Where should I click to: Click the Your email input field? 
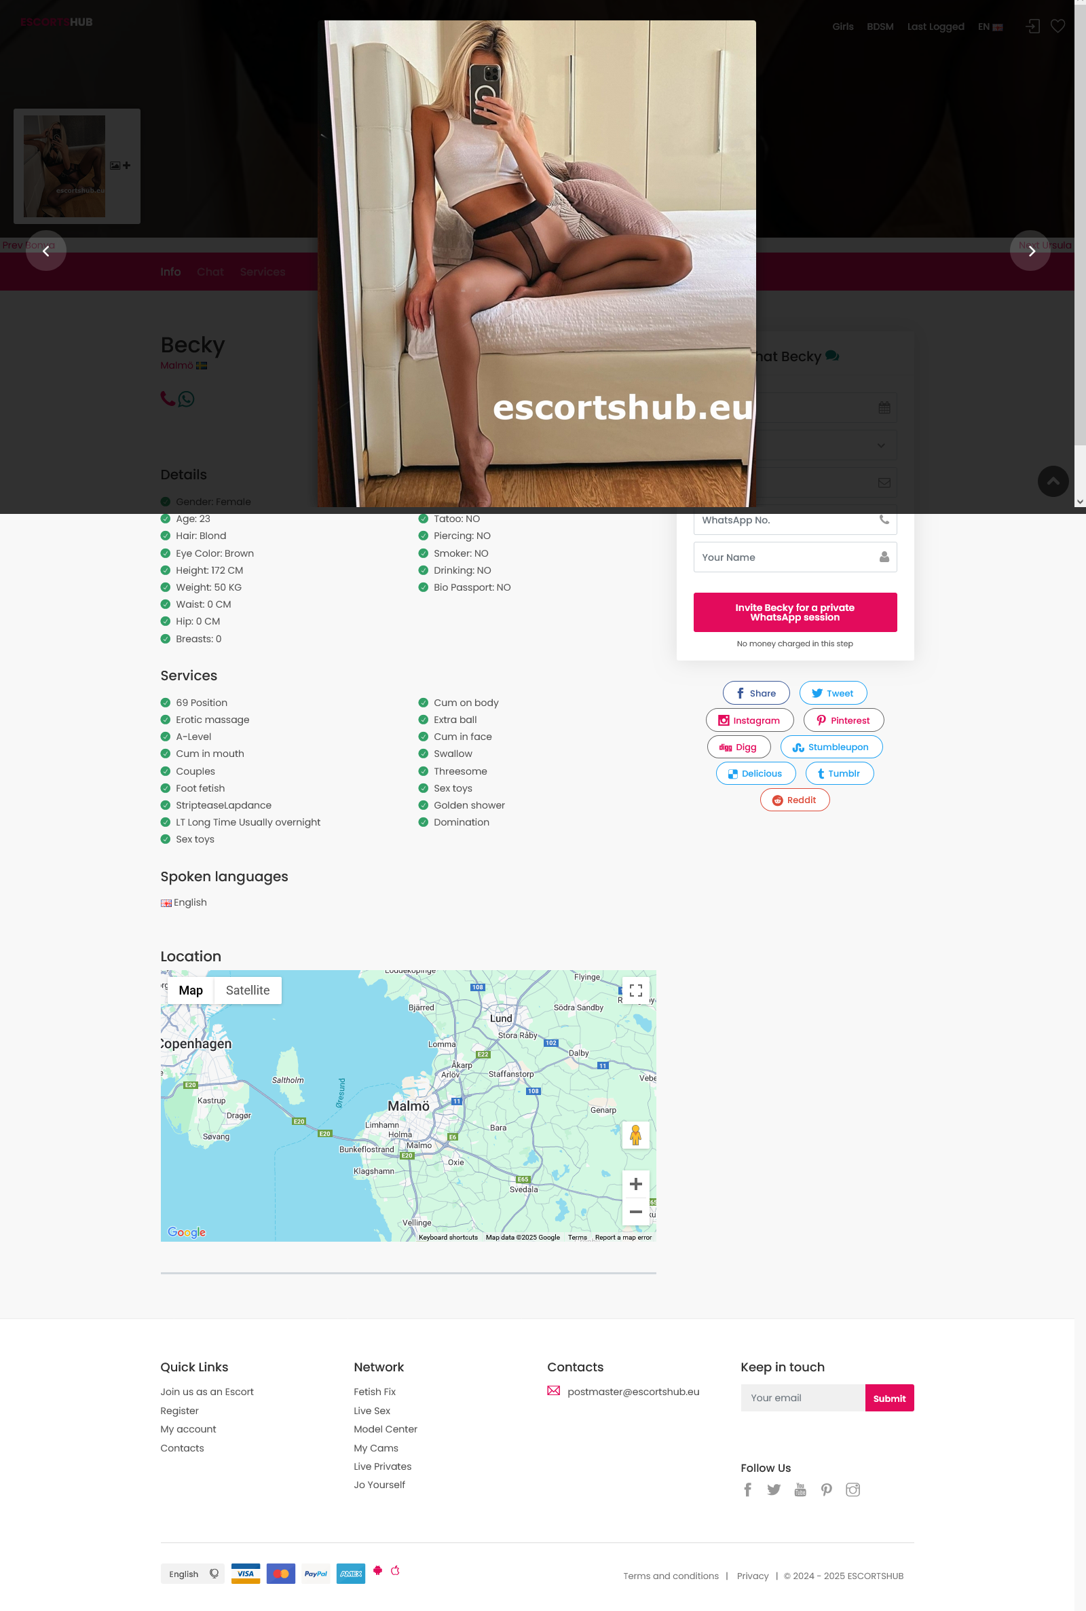point(802,1398)
